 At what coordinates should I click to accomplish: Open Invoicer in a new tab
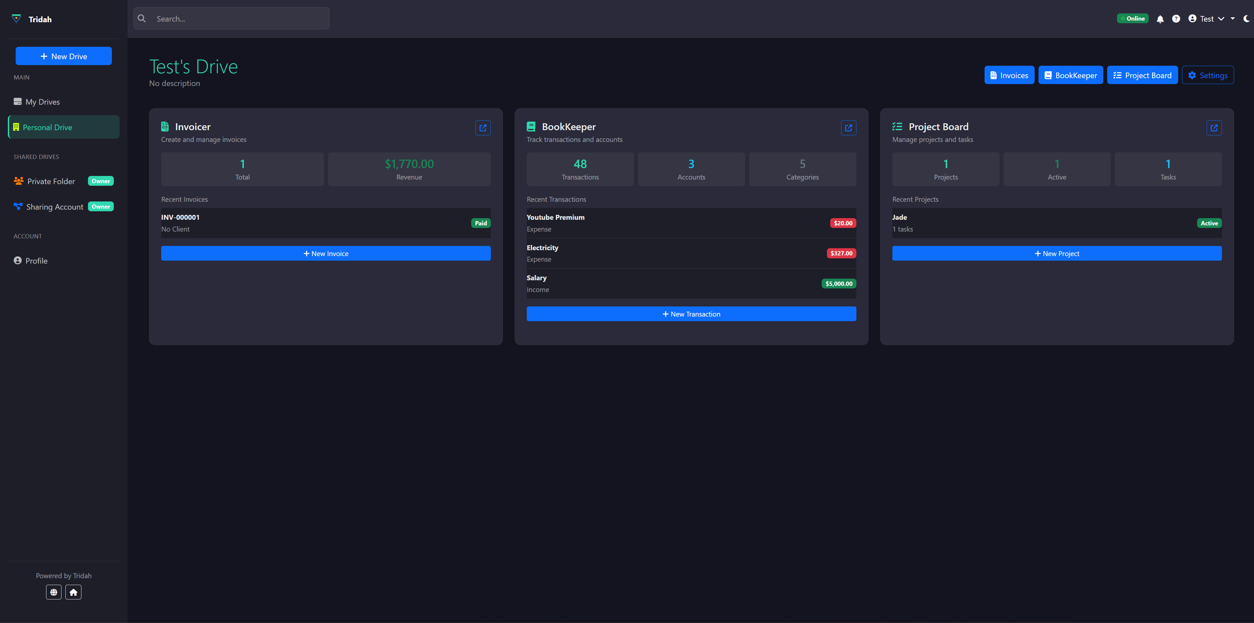click(483, 128)
